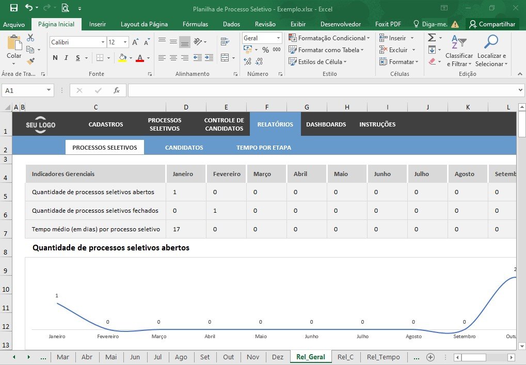Switch to the Inserir ribbon tab
526x365 pixels.
tap(97, 24)
